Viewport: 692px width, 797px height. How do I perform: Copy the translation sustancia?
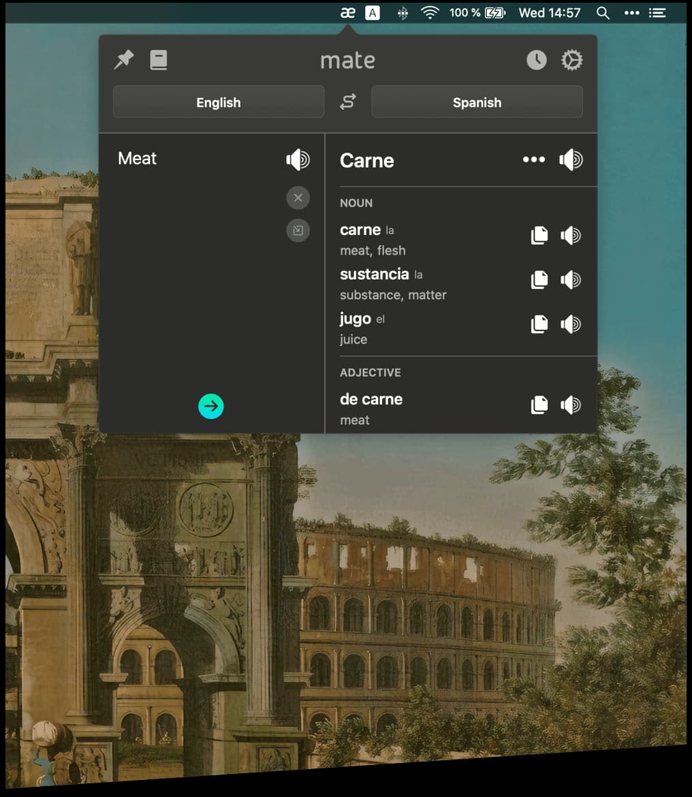pos(539,279)
